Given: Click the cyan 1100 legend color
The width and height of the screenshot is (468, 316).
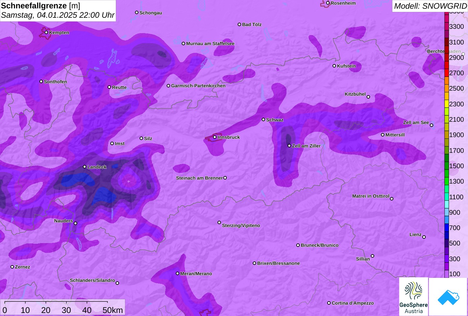Looking at the screenshot, I should pos(447,197).
